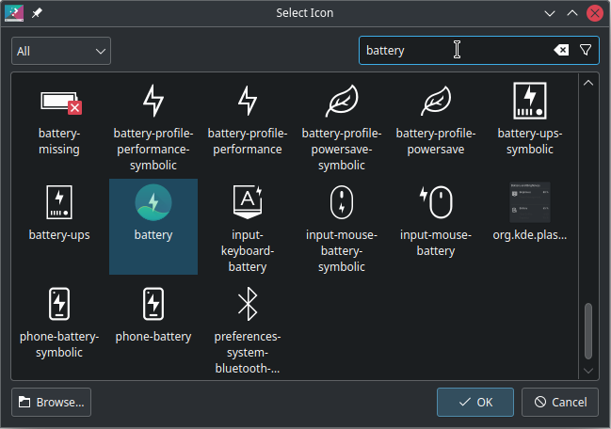Select the phone-battery icon

(x=153, y=304)
